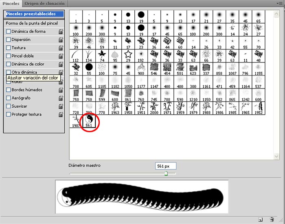
Task: Toggle lock for Dinámica de forma
Action: [x=61, y=31]
